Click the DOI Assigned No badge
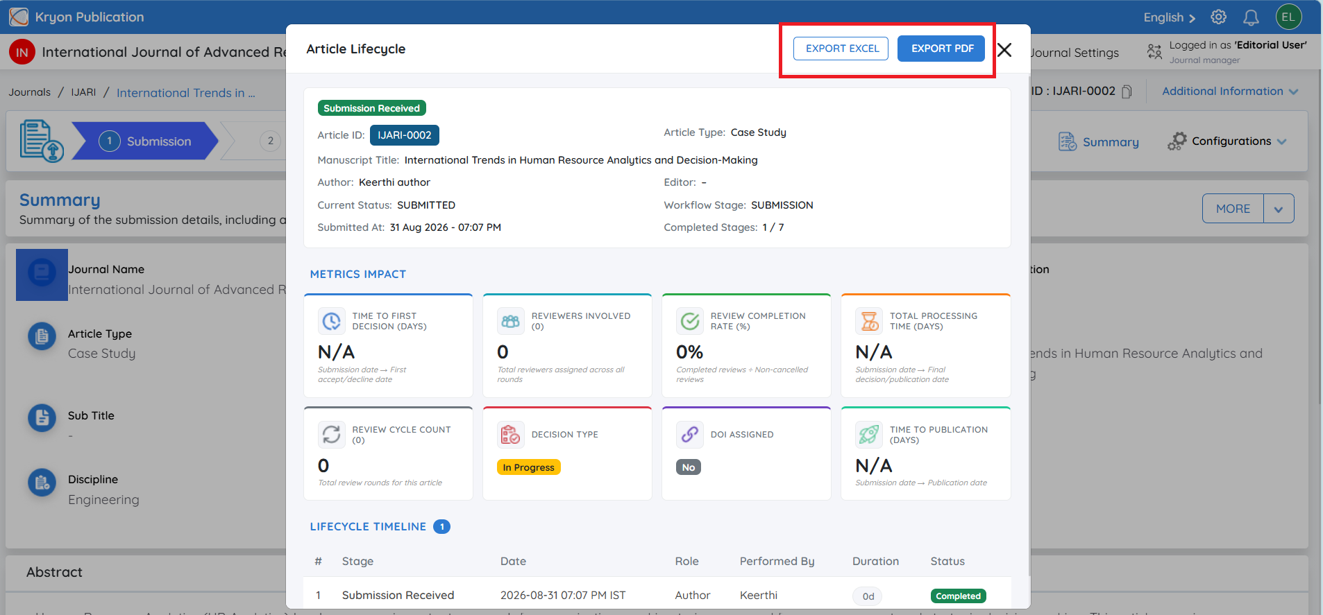The width and height of the screenshot is (1323, 615). point(689,467)
